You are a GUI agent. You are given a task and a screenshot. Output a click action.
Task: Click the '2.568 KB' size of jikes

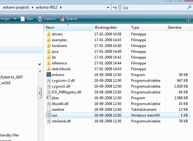click(181, 98)
